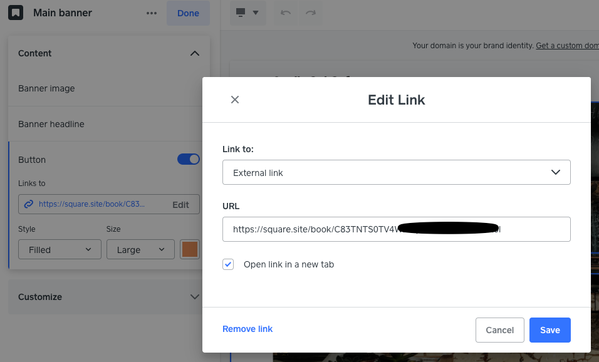This screenshot has width=599, height=362.
Task: Click the undo arrow icon
Action: point(286,13)
